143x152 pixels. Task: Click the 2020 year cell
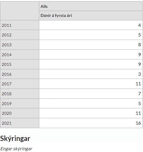point(19,113)
